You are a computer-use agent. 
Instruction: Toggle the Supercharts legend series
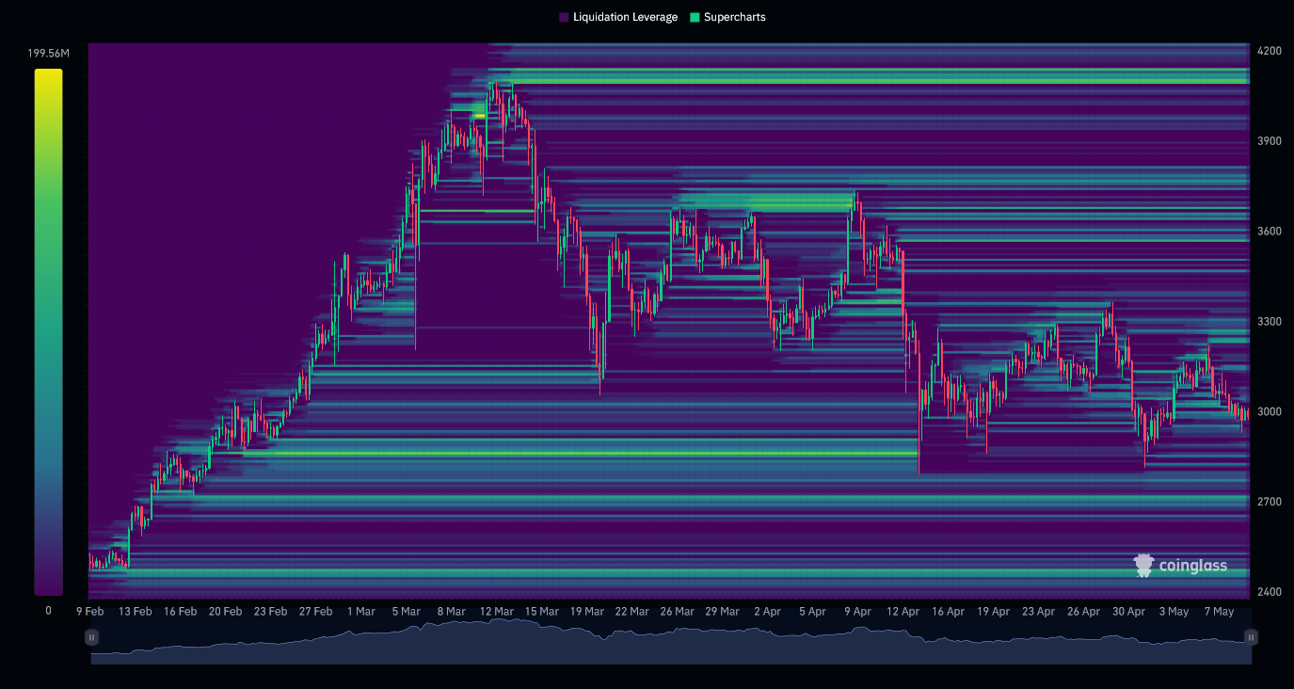coord(734,17)
